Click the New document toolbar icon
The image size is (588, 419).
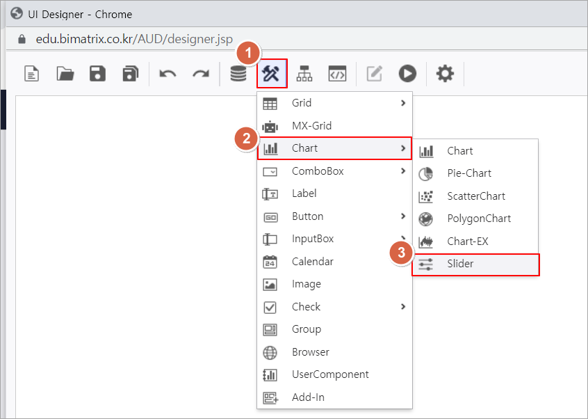pos(32,74)
